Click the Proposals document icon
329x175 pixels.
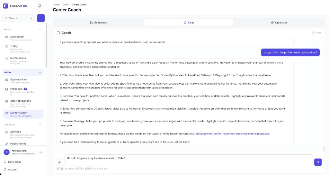[6, 89]
